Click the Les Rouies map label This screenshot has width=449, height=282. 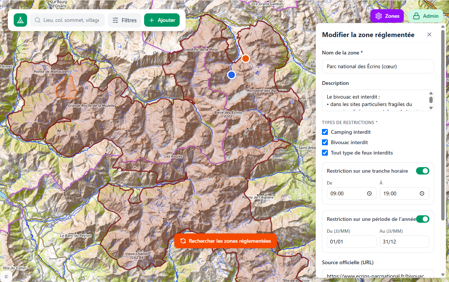(173, 156)
